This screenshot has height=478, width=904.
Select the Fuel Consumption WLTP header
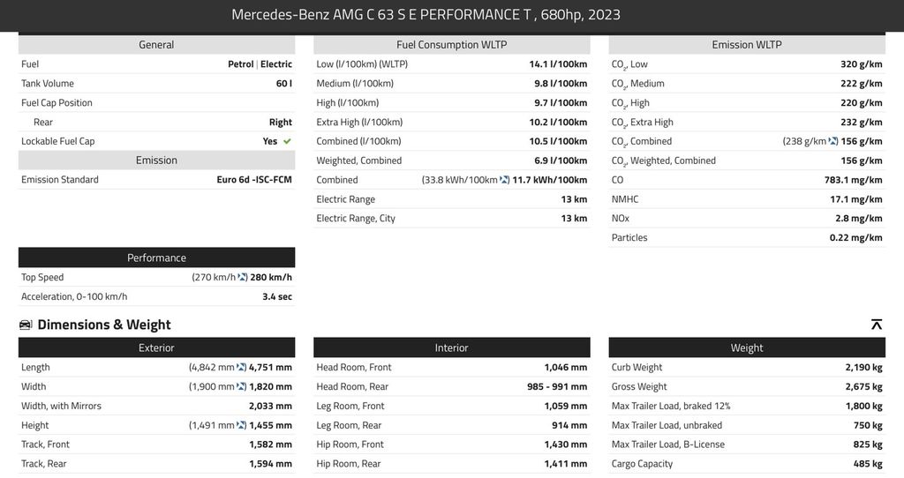451,45
